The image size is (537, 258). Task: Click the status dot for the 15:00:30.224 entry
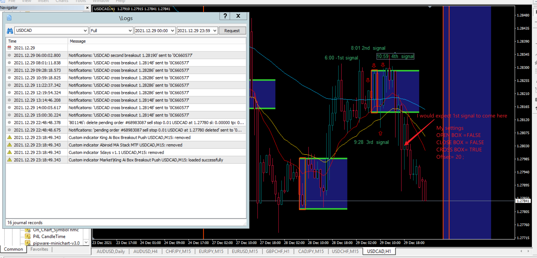point(9,115)
